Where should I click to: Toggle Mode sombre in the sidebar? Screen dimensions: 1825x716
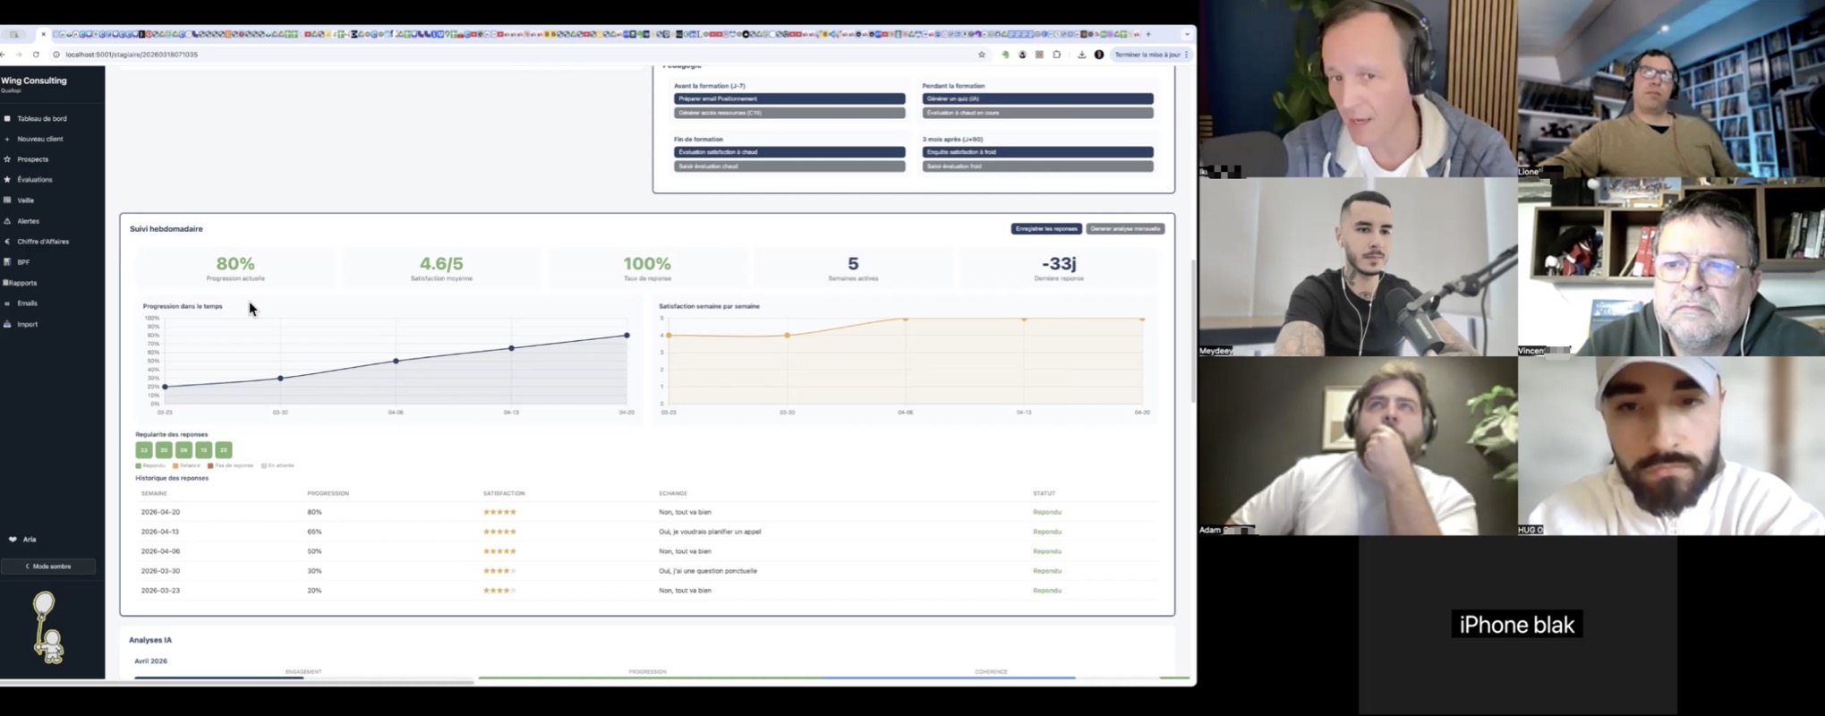(48, 567)
